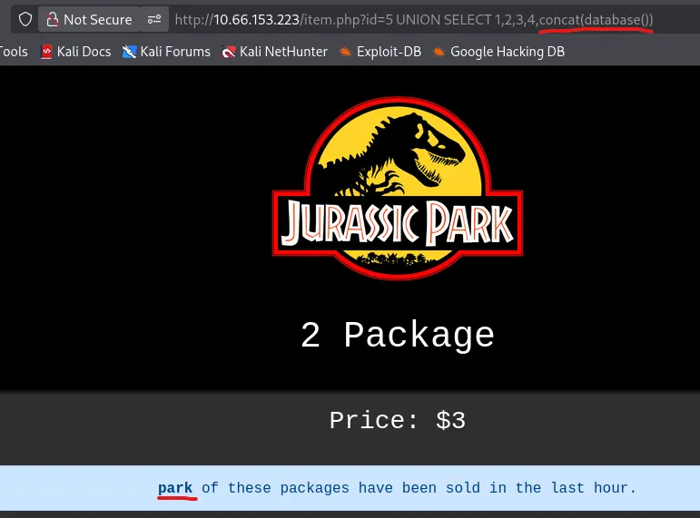Viewport: 700px width, 518px height.
Task: Click the Kali Forums bookmark icon
Action: [130, 52]
